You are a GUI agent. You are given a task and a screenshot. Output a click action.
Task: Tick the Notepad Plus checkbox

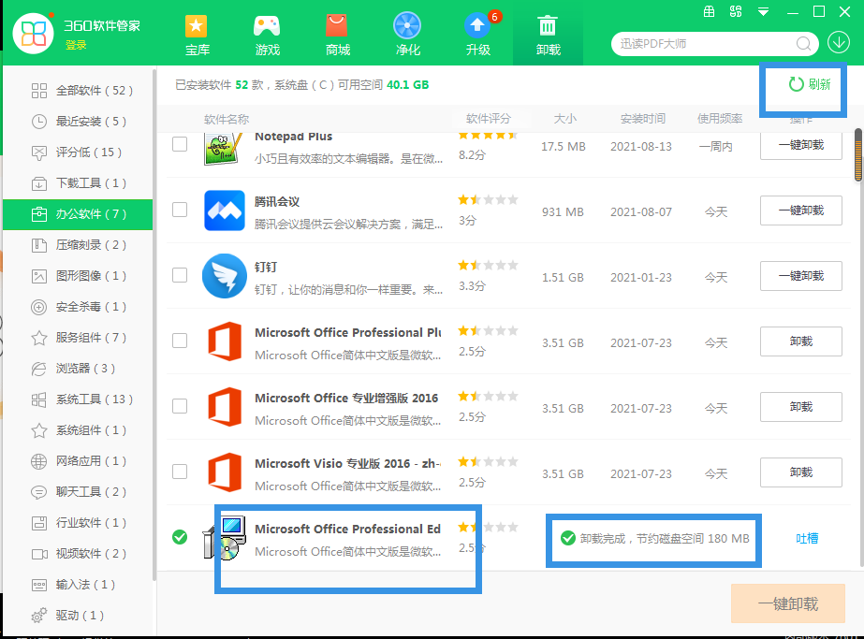tap(180, 144)
